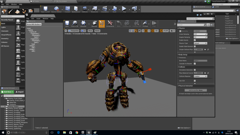Screen dimensions: 240x135
Task: Click Import in Content Browser
Action: 19,92
